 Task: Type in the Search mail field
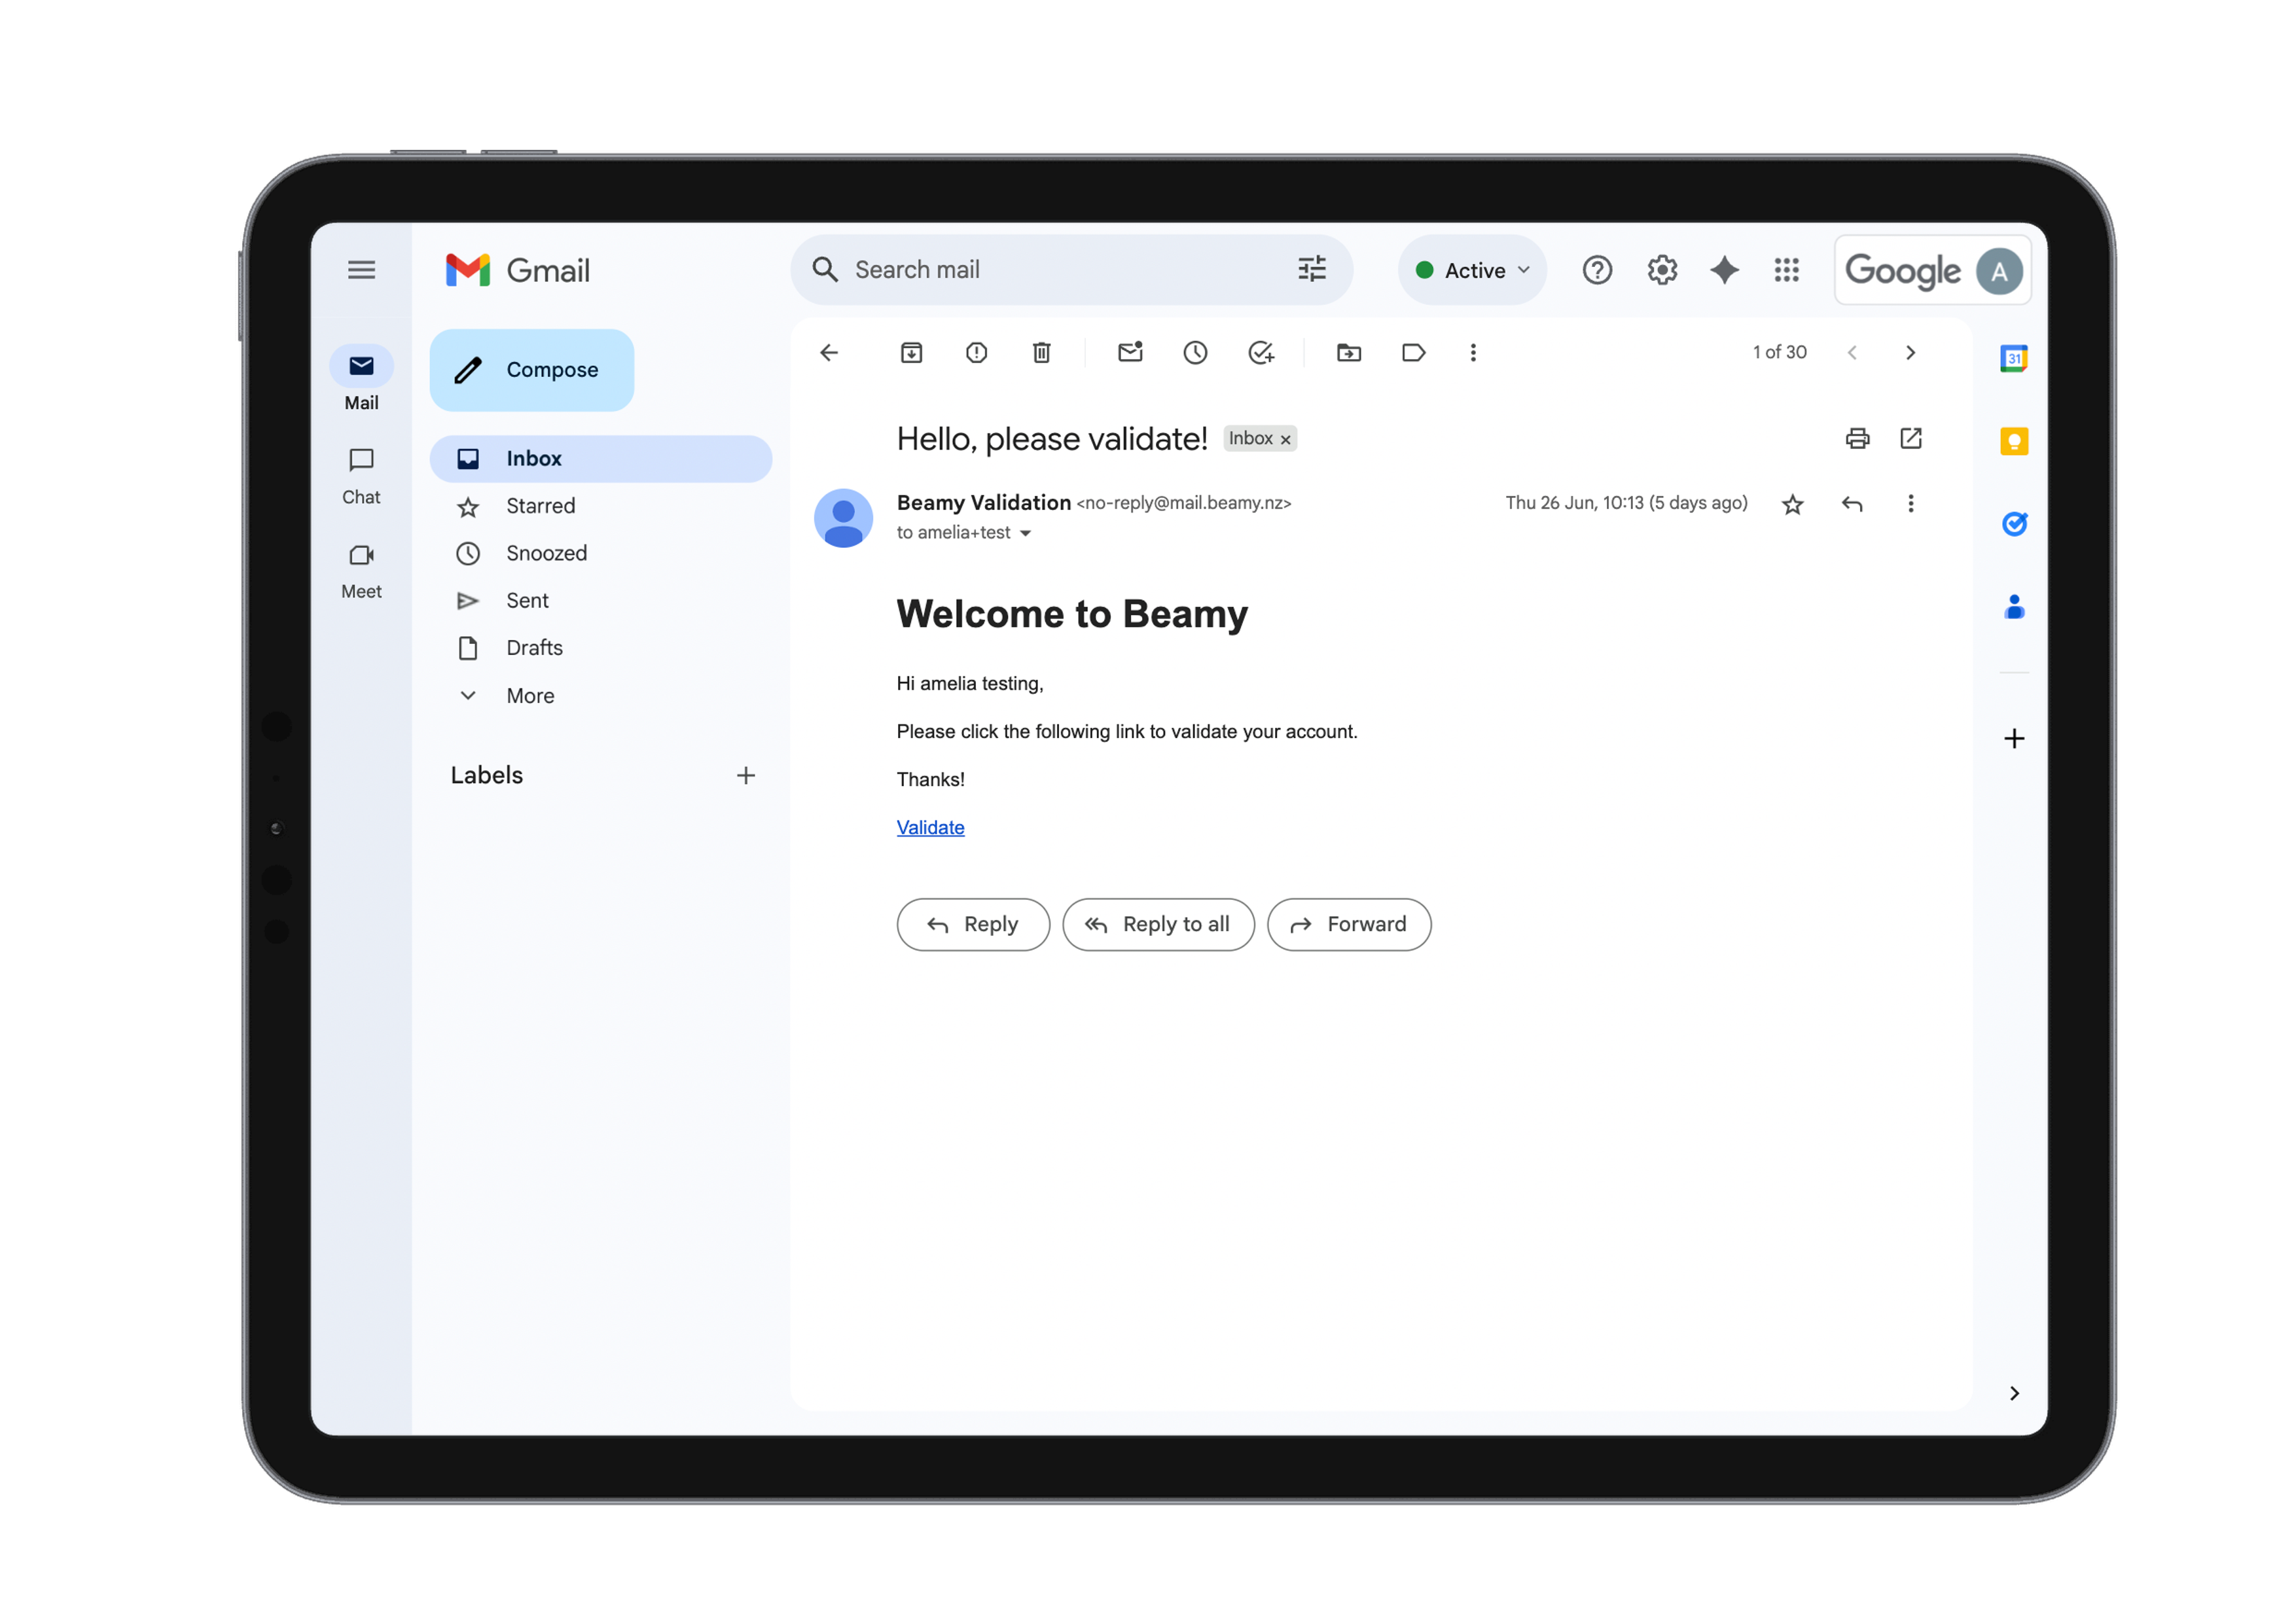[1050, 269]
